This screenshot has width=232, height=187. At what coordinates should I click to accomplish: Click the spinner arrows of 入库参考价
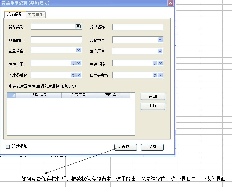tap(73, 75)
